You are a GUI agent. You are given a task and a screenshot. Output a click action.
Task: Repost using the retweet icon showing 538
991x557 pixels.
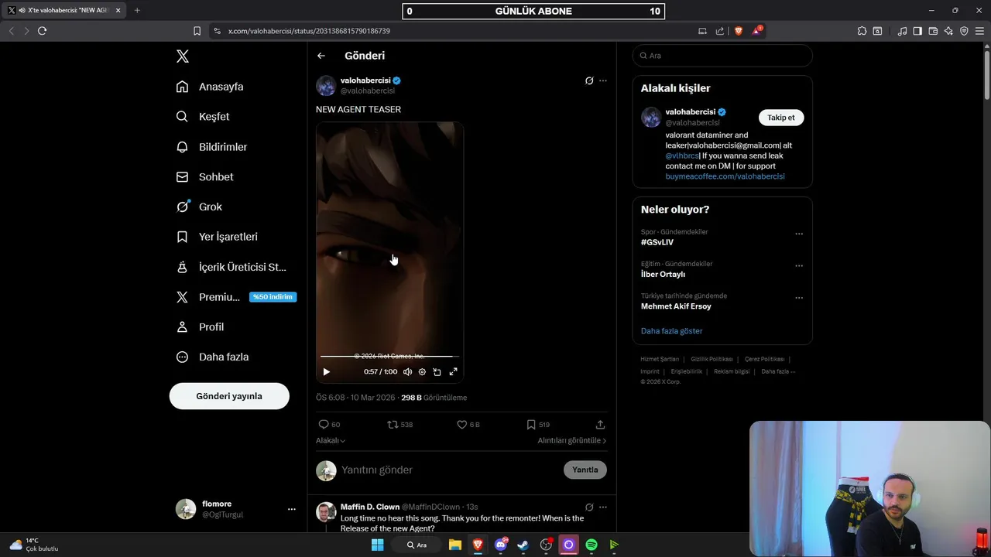[393, 425]
